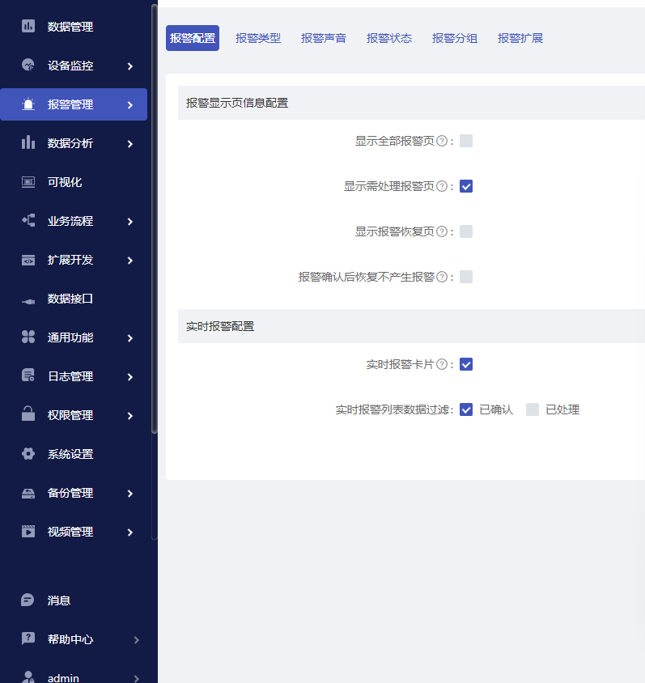Click the 业务流程 flow icon
This screenshot has width=645, height=683.
tap(28, 220)
